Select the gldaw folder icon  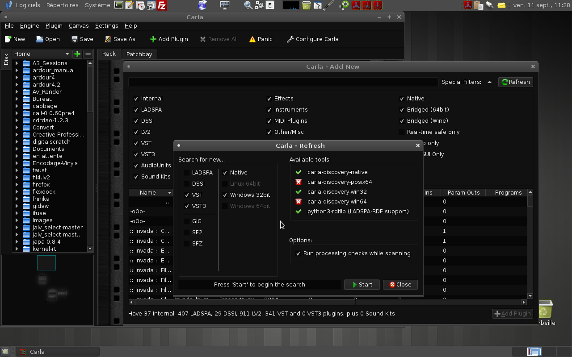26,206
